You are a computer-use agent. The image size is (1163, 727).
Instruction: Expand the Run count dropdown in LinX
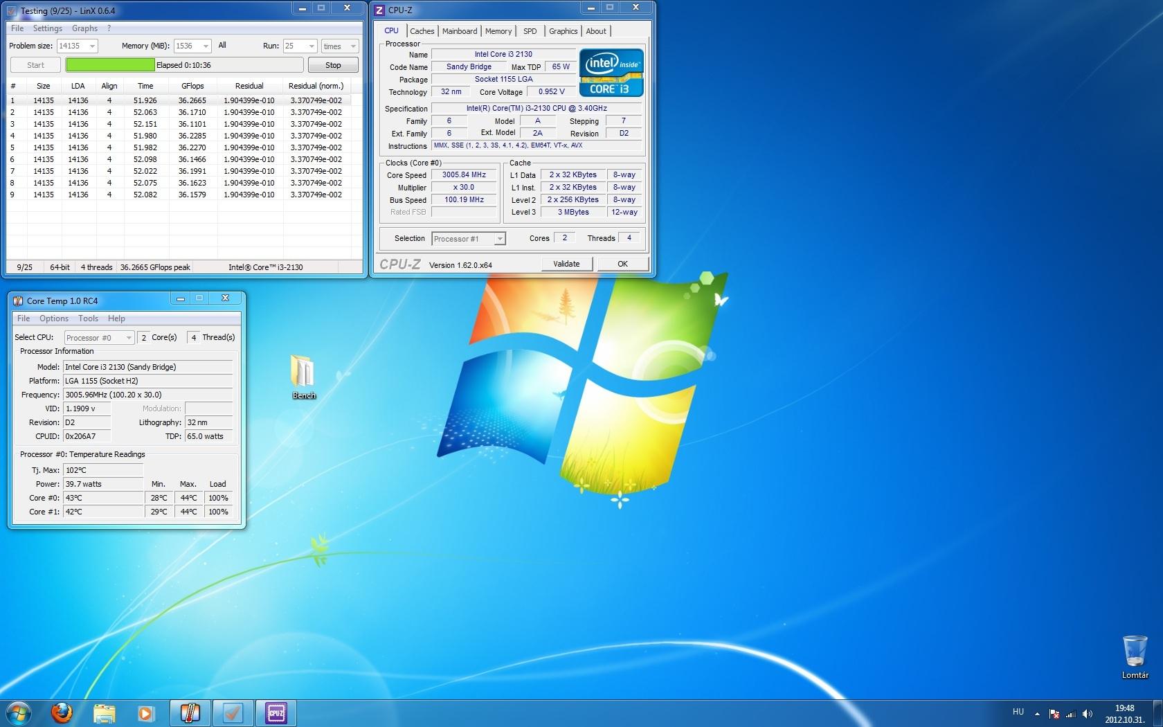coord(311,46)
